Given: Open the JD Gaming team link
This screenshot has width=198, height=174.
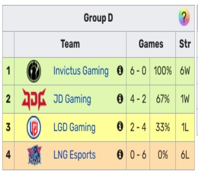Looking at the screenshot, I should pos(72,99).
